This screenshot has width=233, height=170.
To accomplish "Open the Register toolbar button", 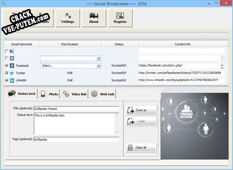I will (120, 18).
